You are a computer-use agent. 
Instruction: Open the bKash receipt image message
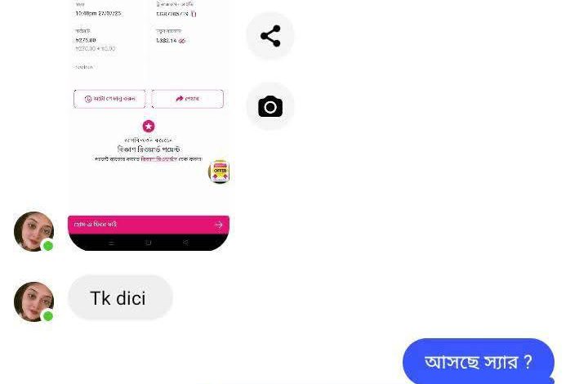(149, 125)
